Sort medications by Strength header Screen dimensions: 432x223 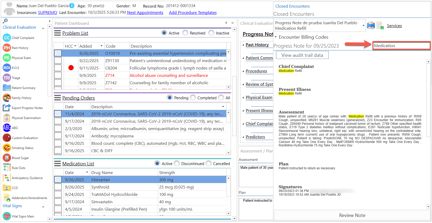tap(192, 172)
